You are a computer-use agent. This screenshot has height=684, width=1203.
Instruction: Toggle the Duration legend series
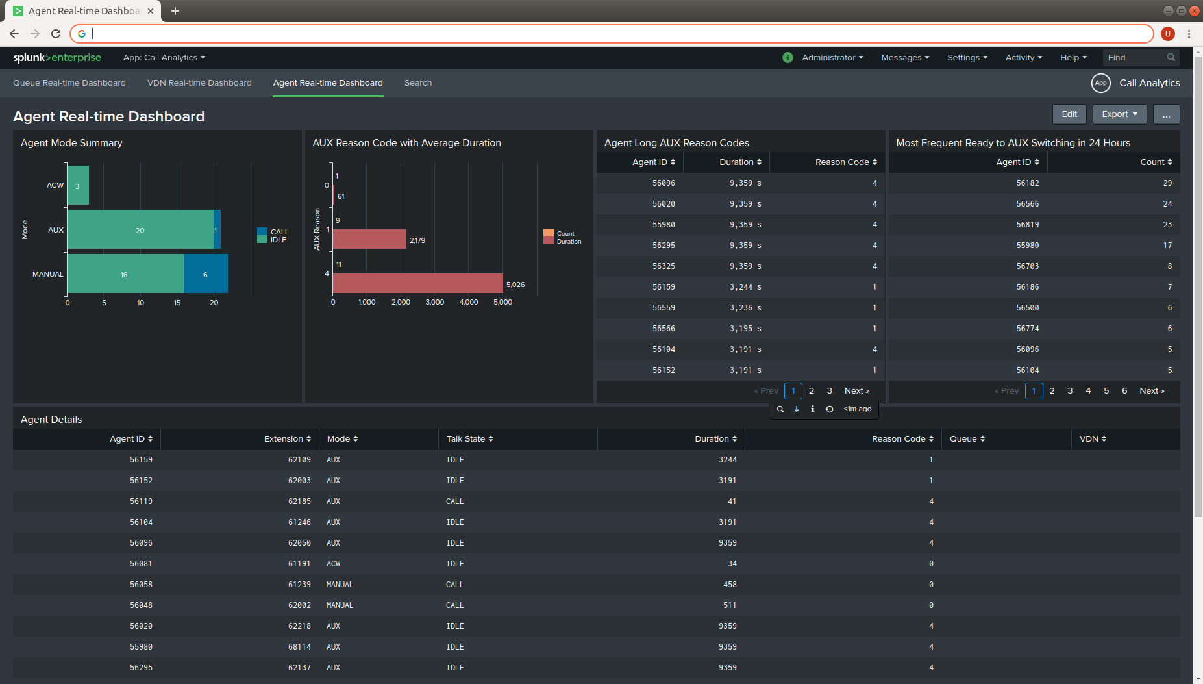[x=569, y=242]
